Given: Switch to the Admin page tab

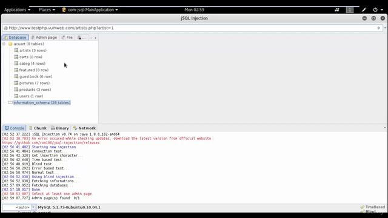Looking at the screenshot, I should [44, 38].
